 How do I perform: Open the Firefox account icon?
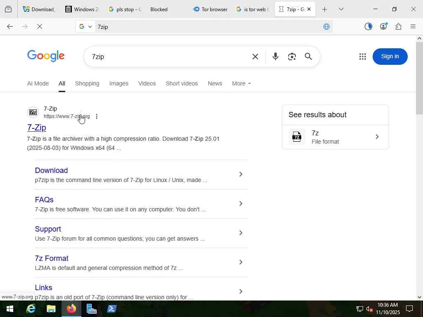[383, 26]
